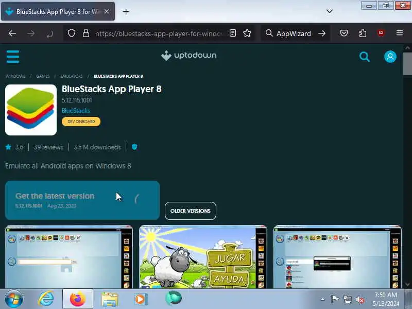Expand the list all tabs chevron
The width and height of the screenshot is (412, 309).
330,11
